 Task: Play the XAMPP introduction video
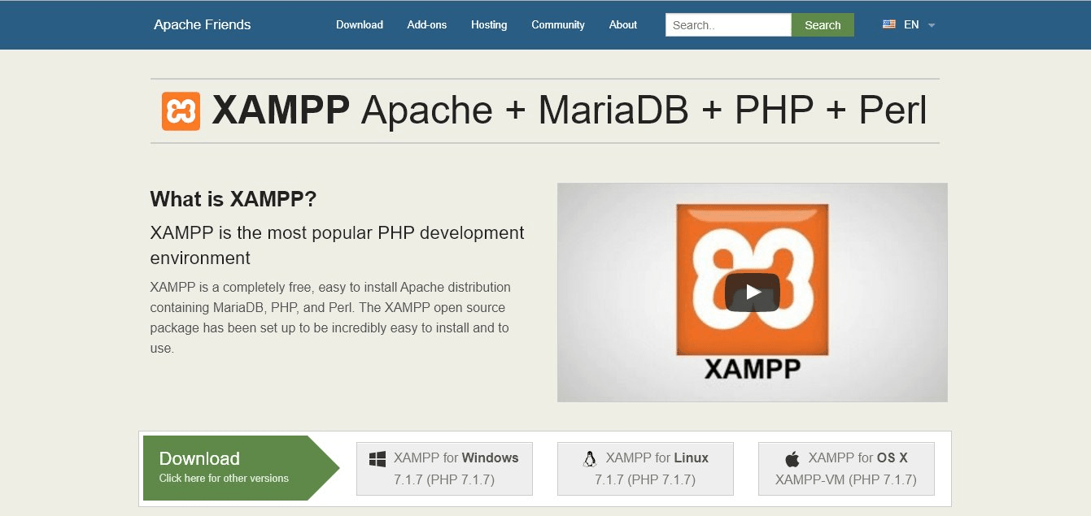tap(755, 293)
